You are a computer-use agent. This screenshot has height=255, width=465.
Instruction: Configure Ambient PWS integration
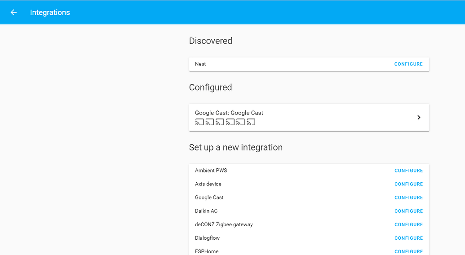[x=409, y=171]
